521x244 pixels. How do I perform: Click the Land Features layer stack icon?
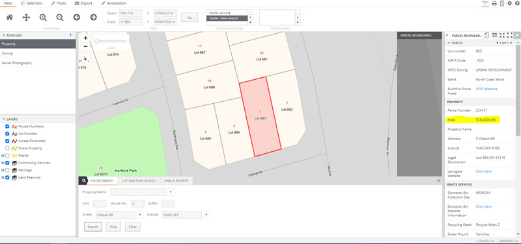(14, 177)
